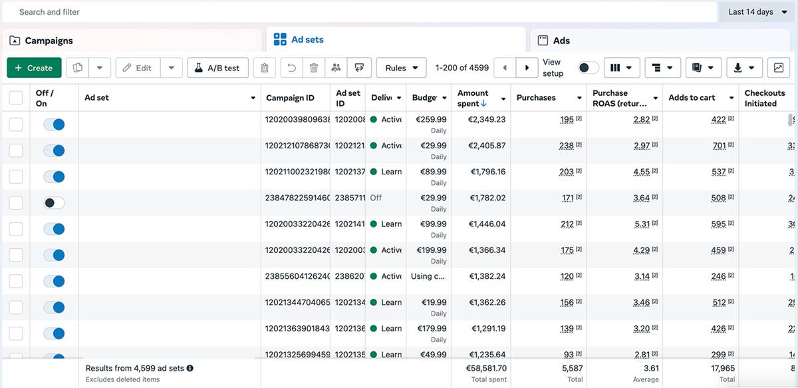Tick the select-all checkbox in header

pyautogui.click(x=16, y=98)
